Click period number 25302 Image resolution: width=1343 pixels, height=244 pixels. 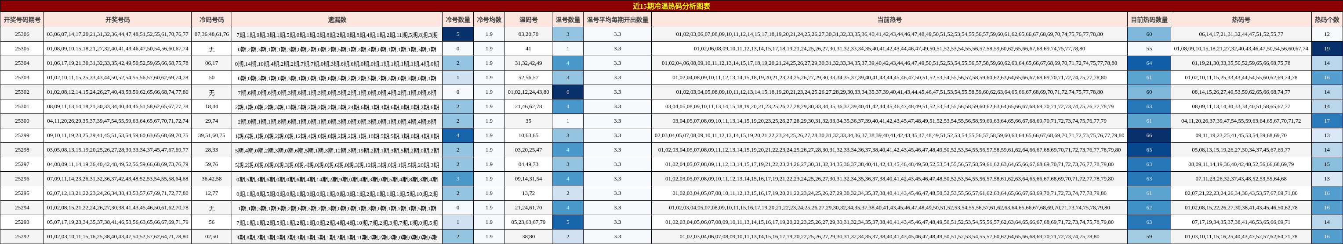[x=22, y=92]
